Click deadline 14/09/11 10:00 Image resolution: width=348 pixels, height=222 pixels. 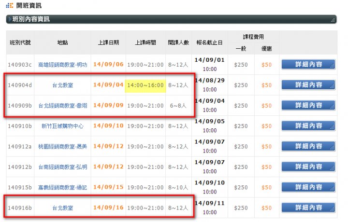[x=210, y=208]
